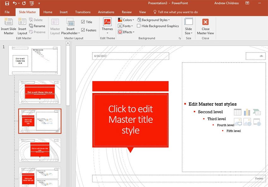Viewport: 268px width, 187px height.
Task: Uncheck the Title checkbox
Action: 83,22
